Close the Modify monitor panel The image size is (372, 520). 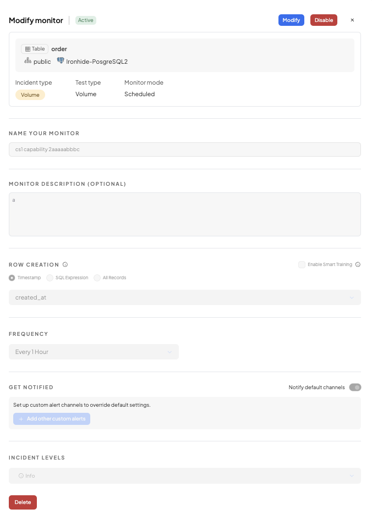pyautogui.click(x=352, y=20)
